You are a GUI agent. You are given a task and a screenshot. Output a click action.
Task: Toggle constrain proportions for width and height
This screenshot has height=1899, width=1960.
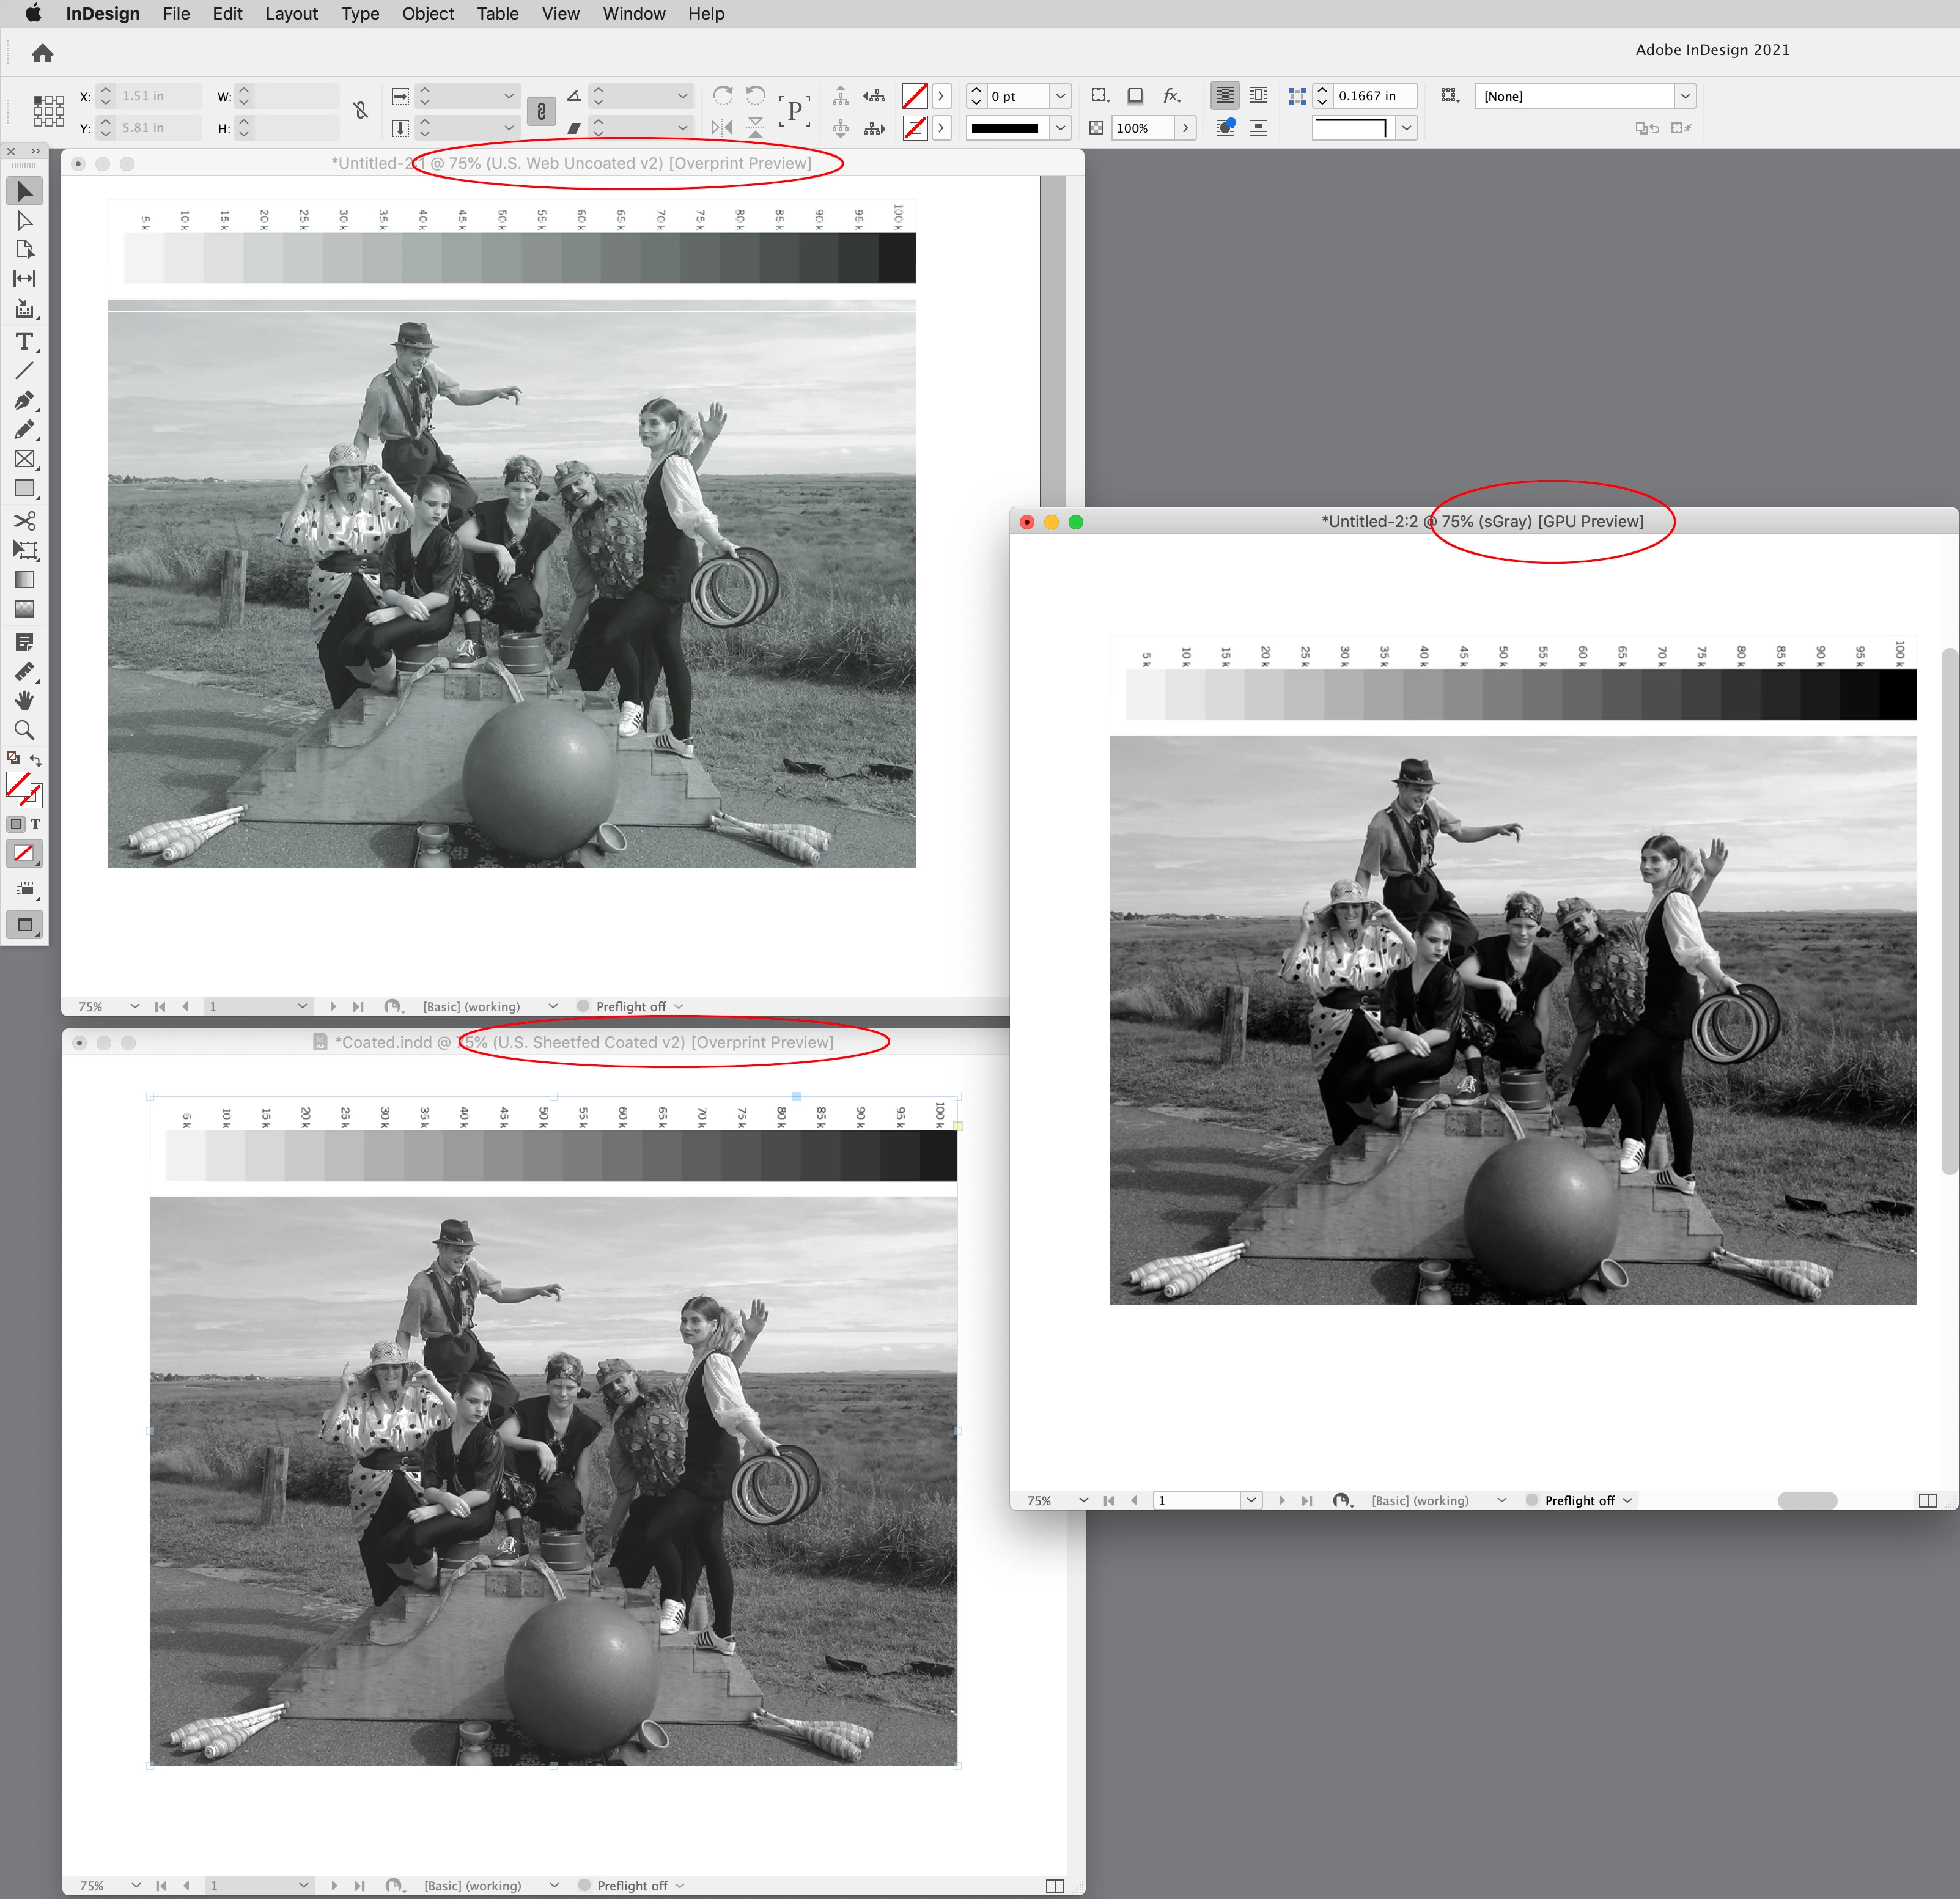pyautogui.click(x=361, y=111)
